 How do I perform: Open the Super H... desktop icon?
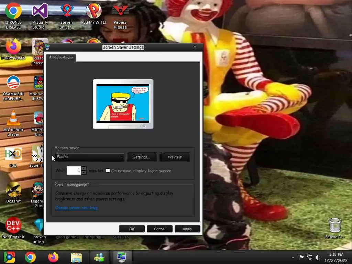coord(36,157)
